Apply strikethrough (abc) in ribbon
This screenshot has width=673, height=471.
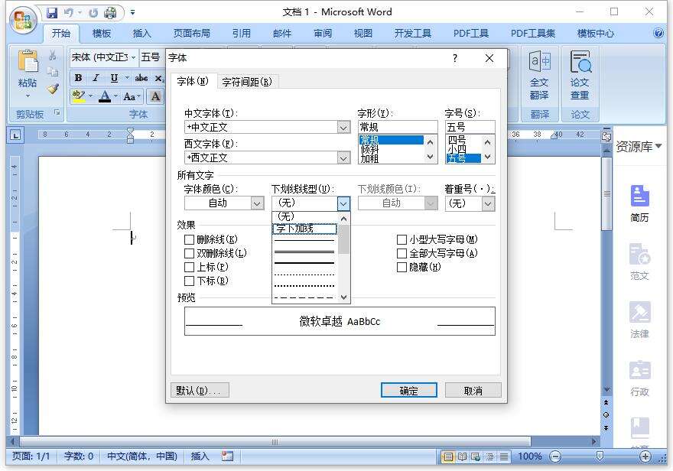point(141,78)
